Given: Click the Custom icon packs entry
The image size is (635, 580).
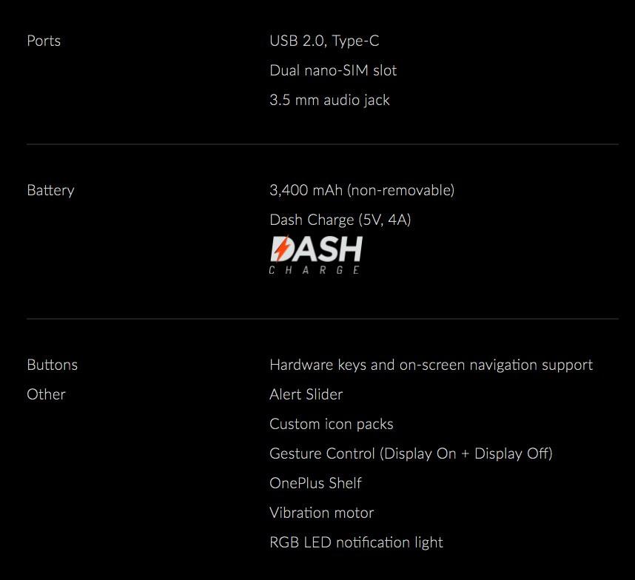Looking at the screenshot, I should tap(331, 424).
